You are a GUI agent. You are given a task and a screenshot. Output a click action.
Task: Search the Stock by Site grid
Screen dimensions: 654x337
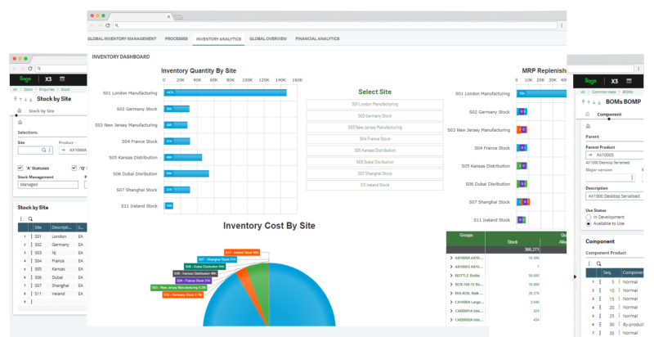point(30,219)
